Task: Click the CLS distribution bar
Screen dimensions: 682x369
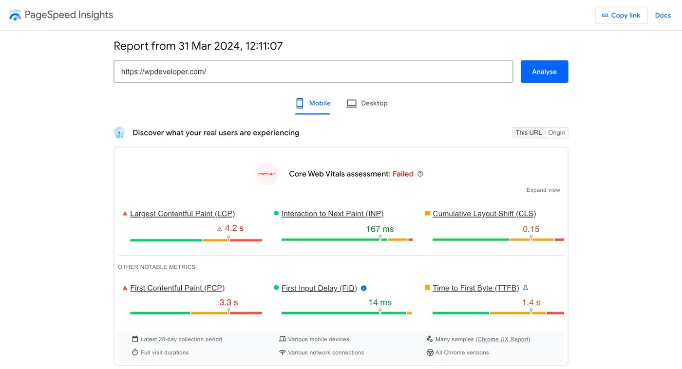Action: (x=498, y=240)
